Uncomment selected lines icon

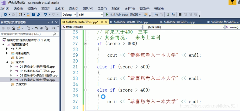[173, 14]
